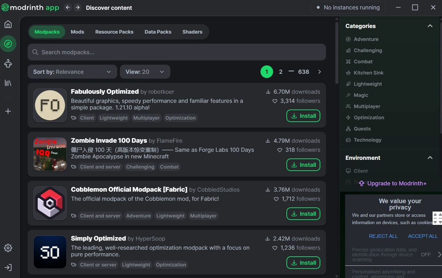The height and width of the screenshot is (278, 442).
Task: Open Cobblemon Official Modpack [Fabric] title
Action: (129, 190)
